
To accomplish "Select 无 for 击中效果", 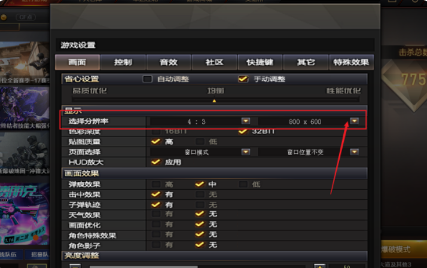I will tap(200, 194).
